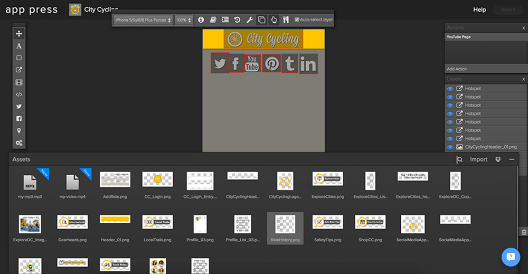Select the YouTube hotspot on the canvas
The image size is (528, 274).
pos(252,63)
